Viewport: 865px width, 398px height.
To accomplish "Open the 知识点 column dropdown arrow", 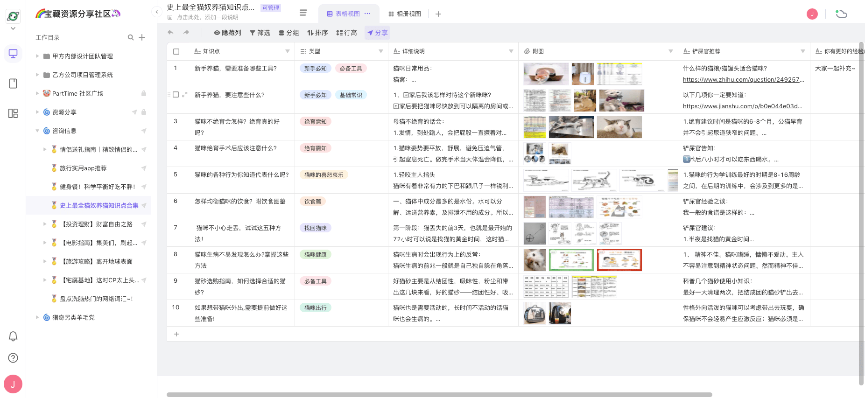I will (288, 51).
